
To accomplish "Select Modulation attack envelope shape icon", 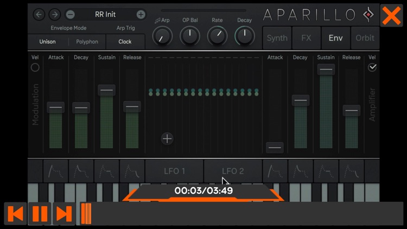I will pyautogui.click(x=55, y=171).
